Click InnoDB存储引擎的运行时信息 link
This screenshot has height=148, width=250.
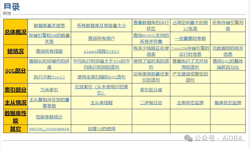pyautogui.click(x=190, y=51)
